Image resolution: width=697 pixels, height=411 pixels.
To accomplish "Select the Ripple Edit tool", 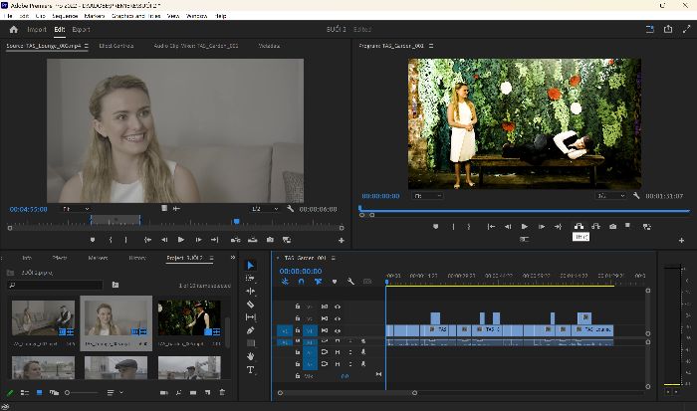I will click(250, 291).
